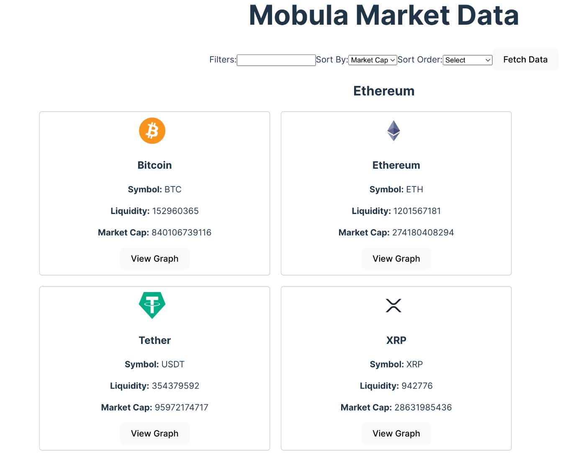Image resolution: width=586 pixels, height=457 pixels.
Task: Open the Sort Order dropdown
Action: click(467, 60)
